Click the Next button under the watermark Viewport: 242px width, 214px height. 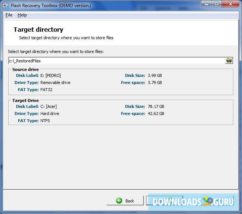pyautogui.click(x=165, y=201)
